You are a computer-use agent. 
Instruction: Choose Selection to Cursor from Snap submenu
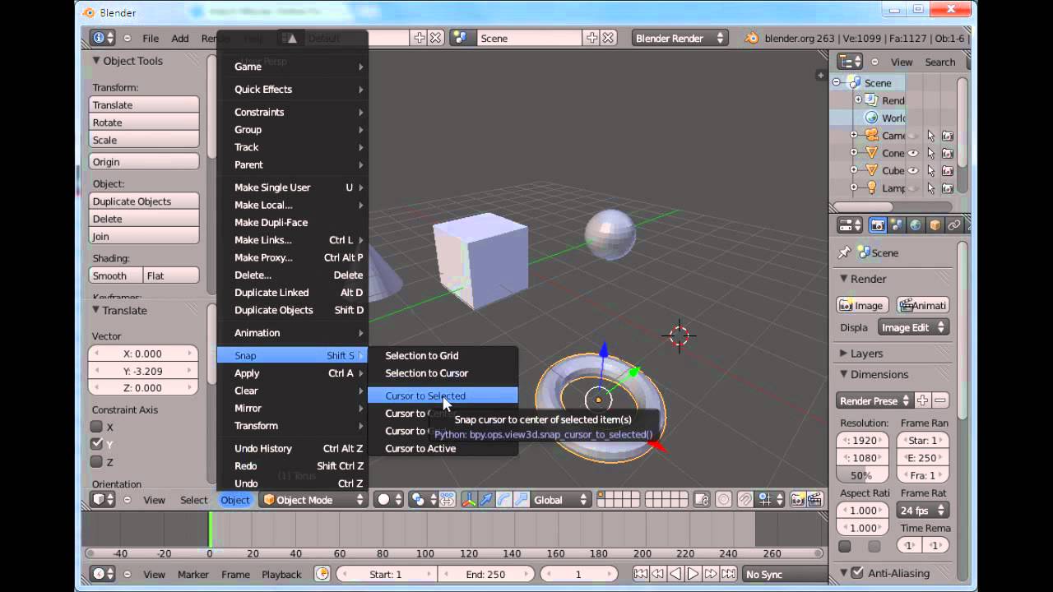click(443, 372)
